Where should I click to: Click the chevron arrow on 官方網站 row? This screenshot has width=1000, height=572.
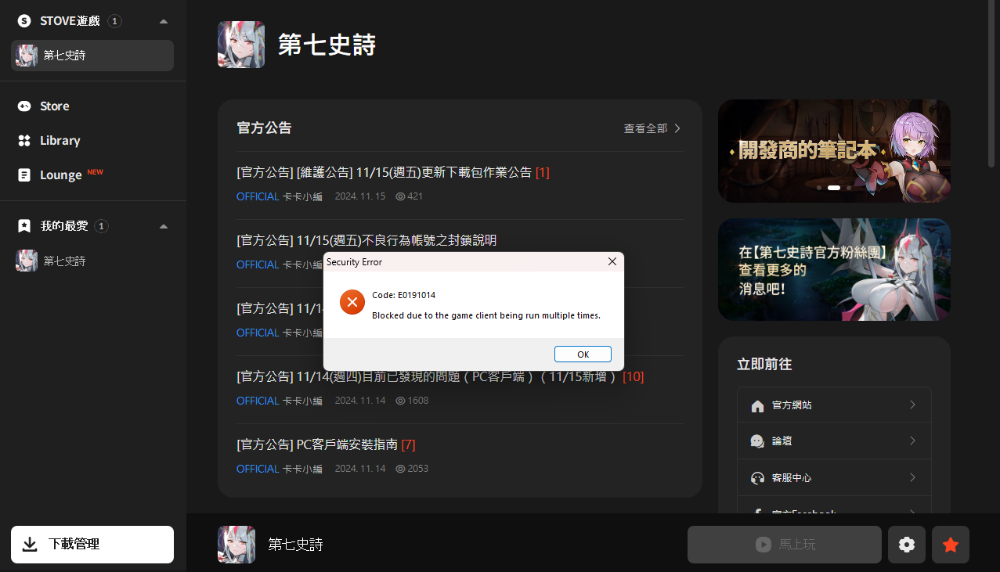(x=912, y=405)
